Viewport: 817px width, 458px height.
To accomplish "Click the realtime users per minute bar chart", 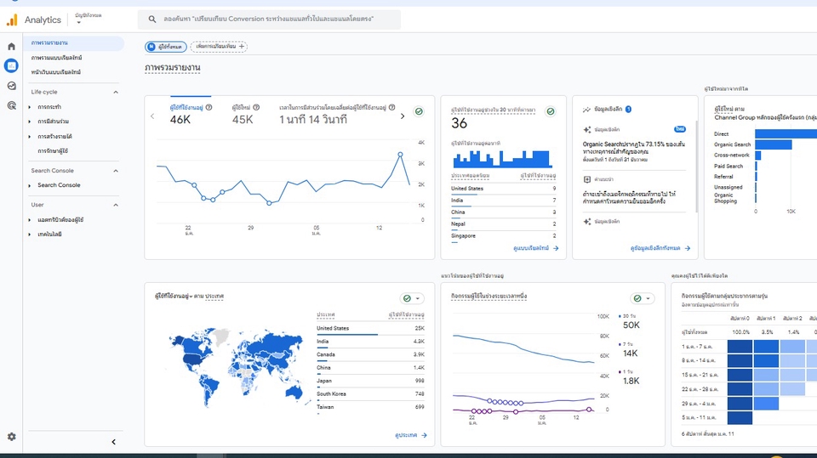I will (502, 158).
